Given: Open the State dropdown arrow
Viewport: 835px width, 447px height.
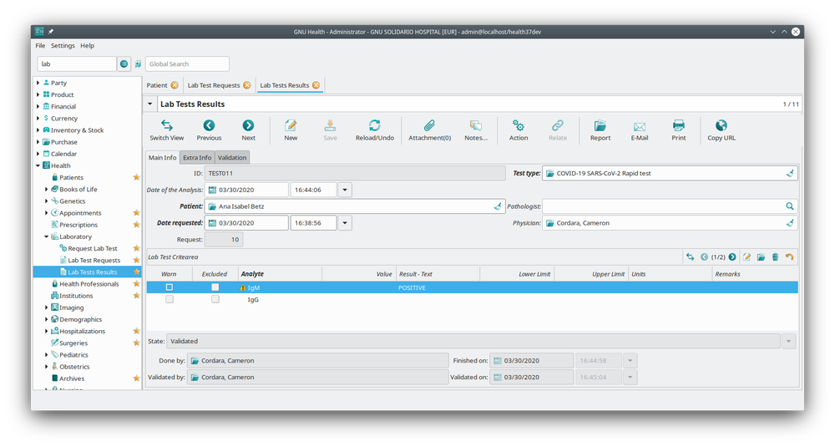Looking at the screenshot, I should coord(789,341).
